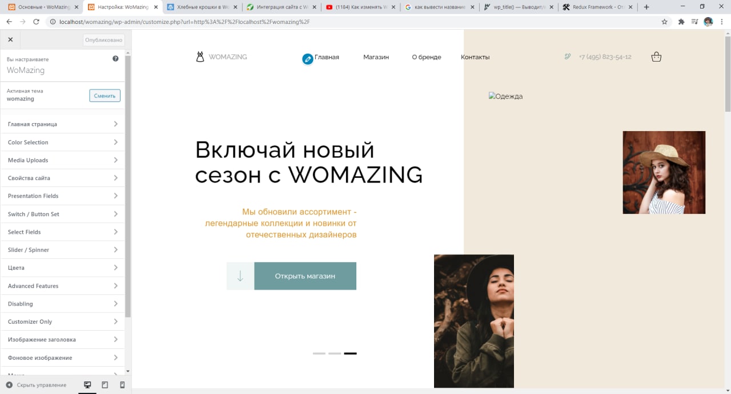Open the 'Контакты' site menu item
This screenshot has height=394, width=731.
tap(475, 57)
